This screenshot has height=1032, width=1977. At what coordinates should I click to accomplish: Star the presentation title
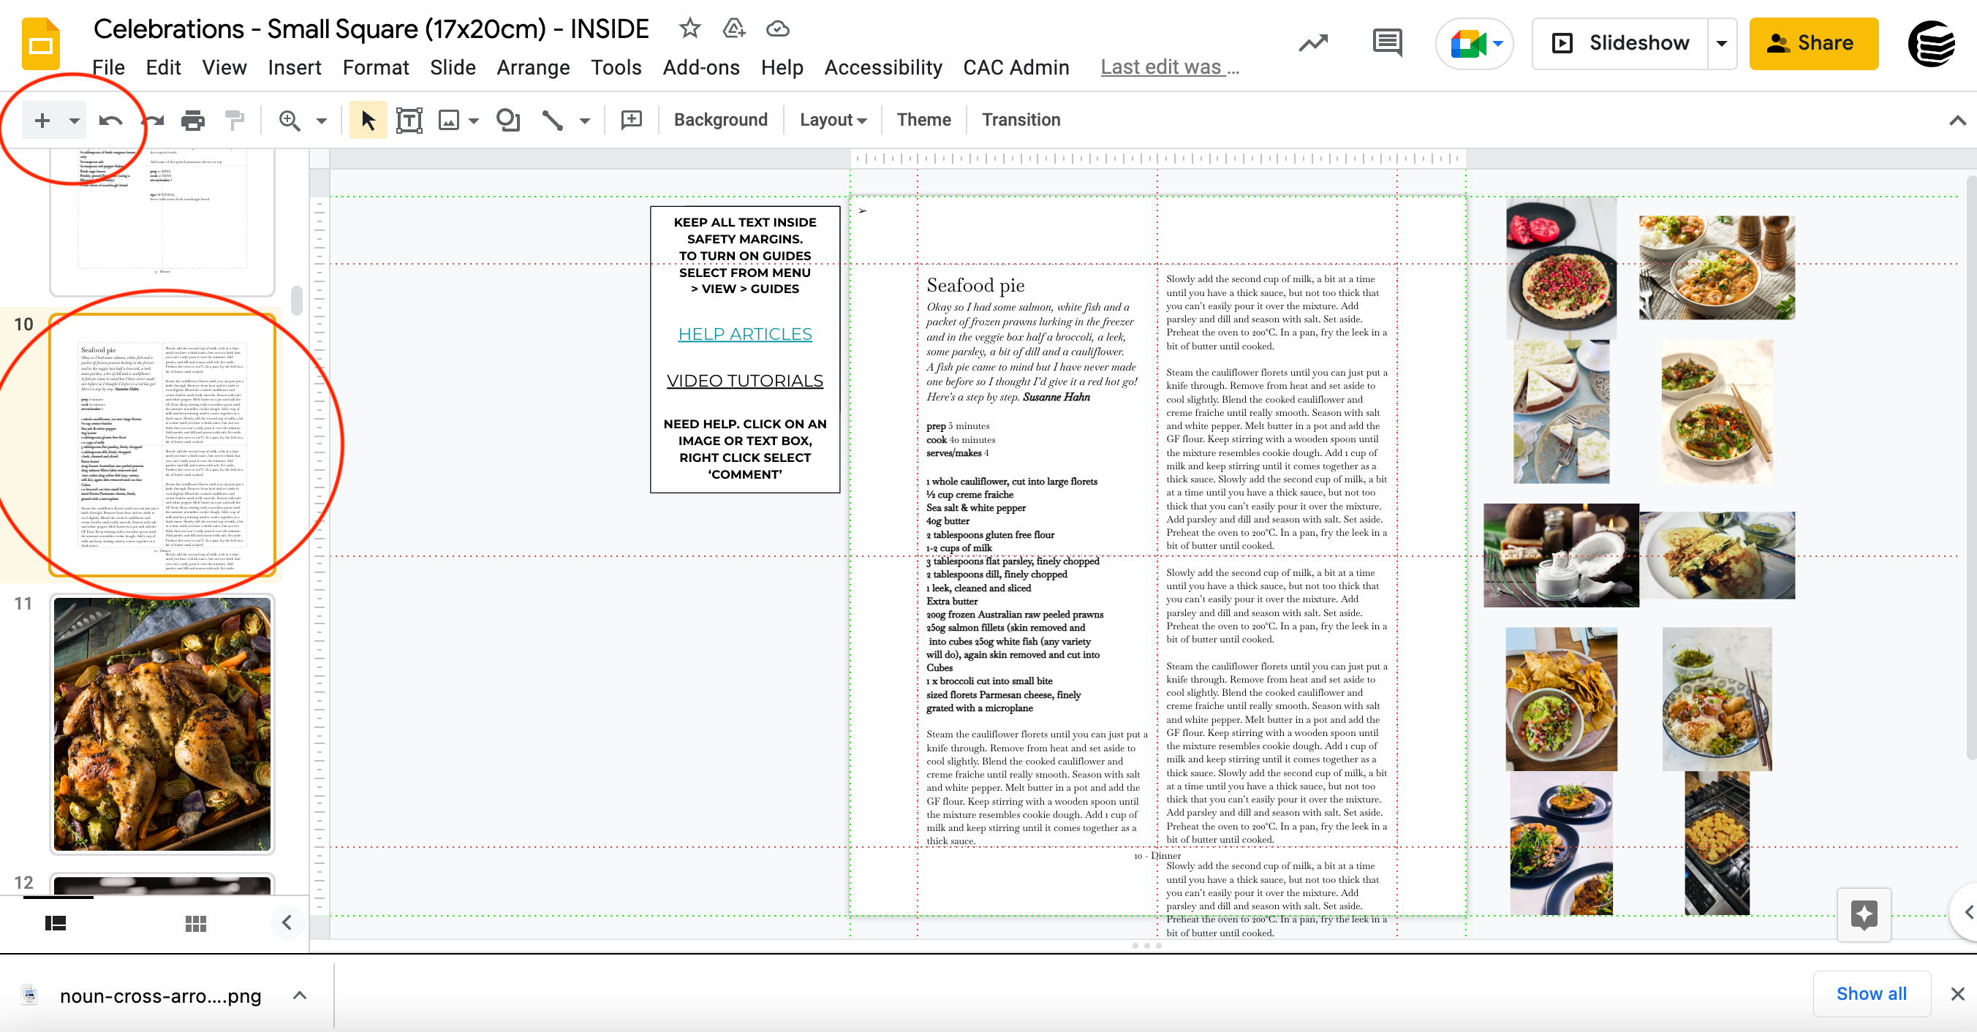pyautogui.click(x=689, y=28)
